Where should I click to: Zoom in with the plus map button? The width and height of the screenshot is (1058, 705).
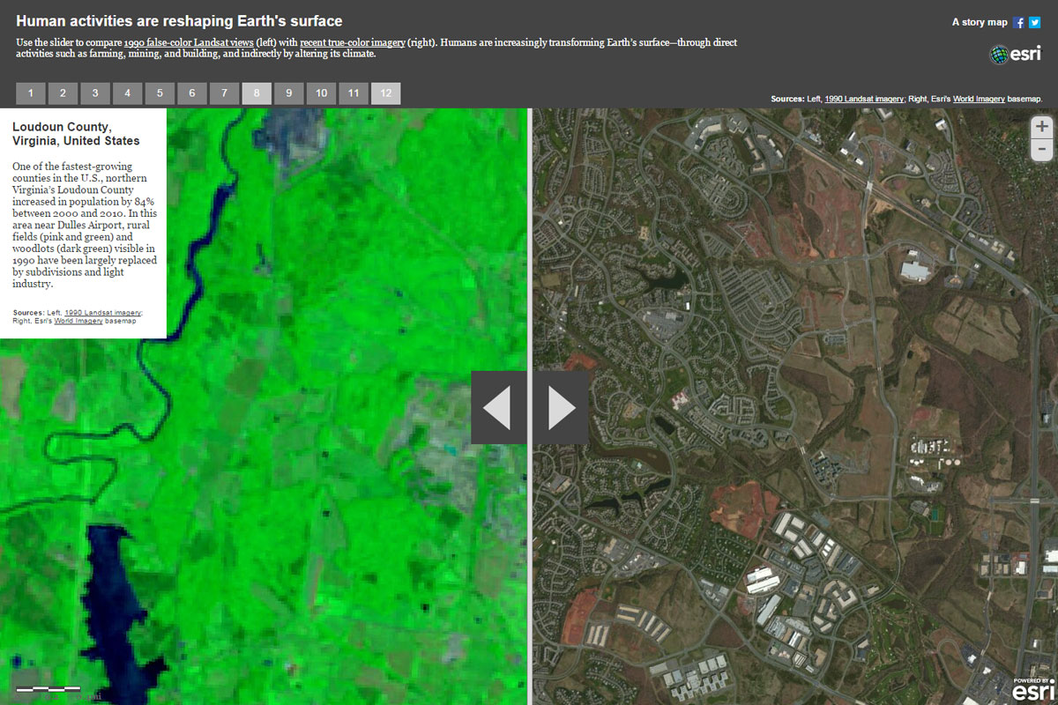pyautogui.click(x=1042, y=127)
